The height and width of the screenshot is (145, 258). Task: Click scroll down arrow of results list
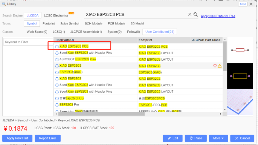[x=225, y=109]
